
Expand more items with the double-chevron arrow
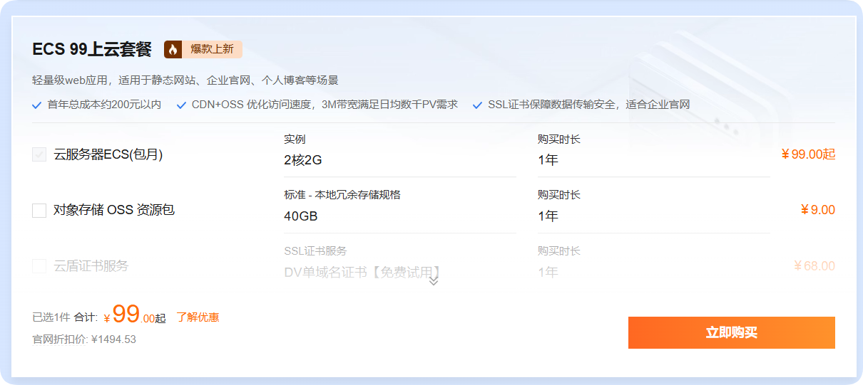pos(434,281)
